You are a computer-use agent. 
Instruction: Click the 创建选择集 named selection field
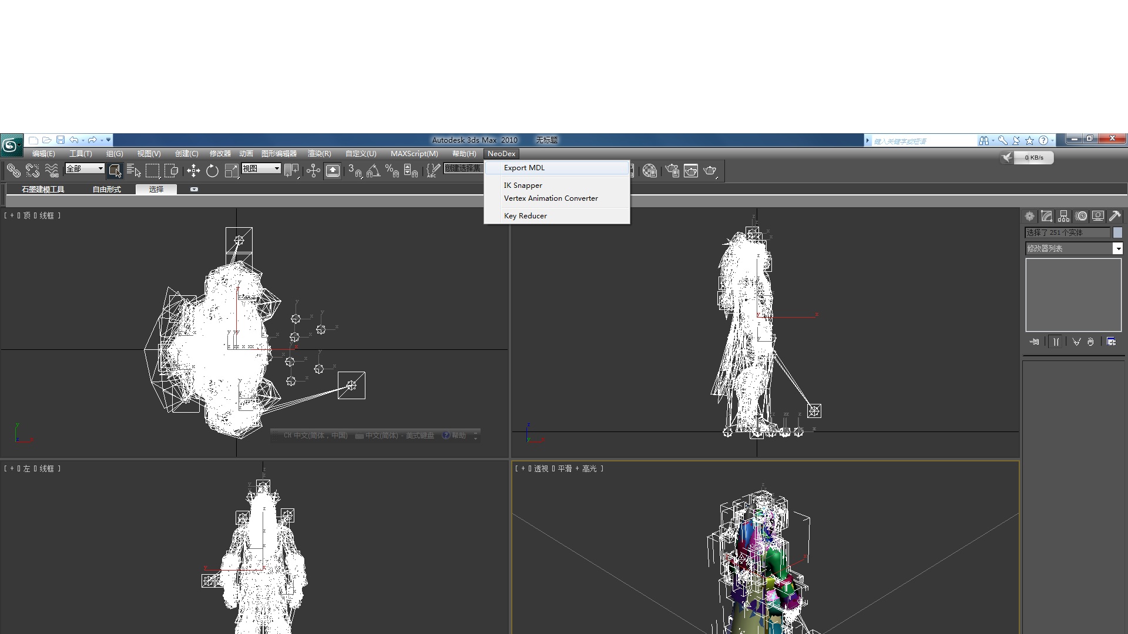tap(464, 168)
